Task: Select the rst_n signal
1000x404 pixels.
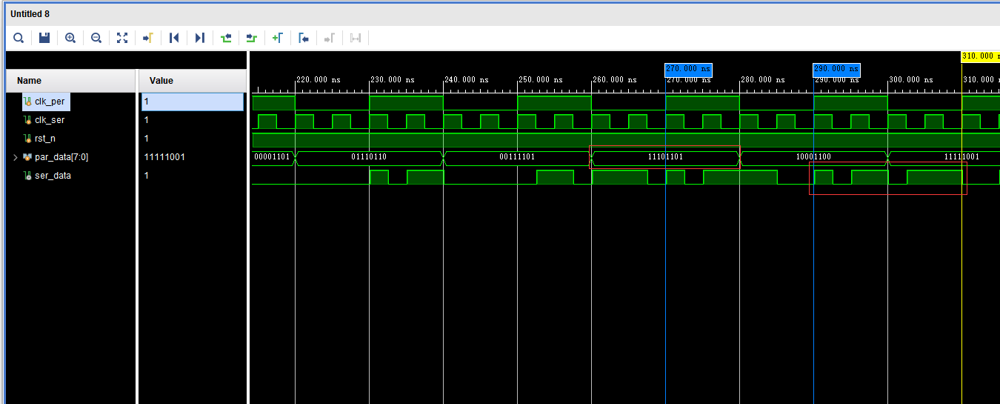Action: 44,139
